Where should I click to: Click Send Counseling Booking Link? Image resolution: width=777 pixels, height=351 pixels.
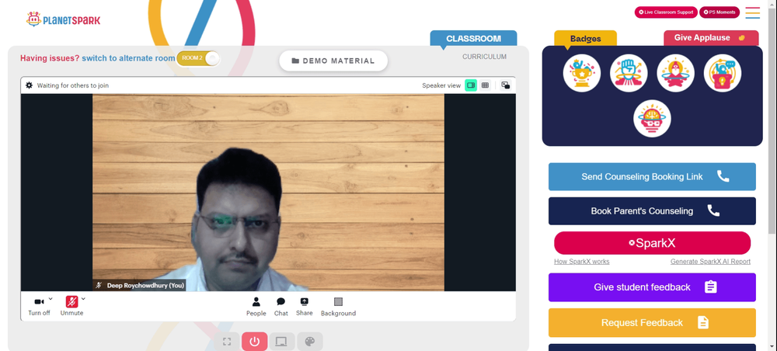(652, 177)
